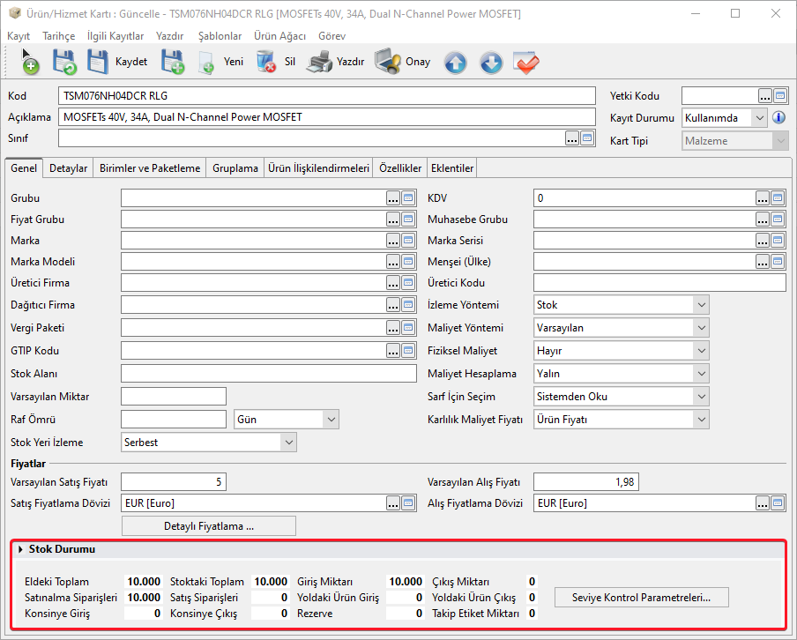Image resolution: width=797 pixels, height=640 pixels.
Task: Go to previous record with up arrow
Action: pos(455,63)
